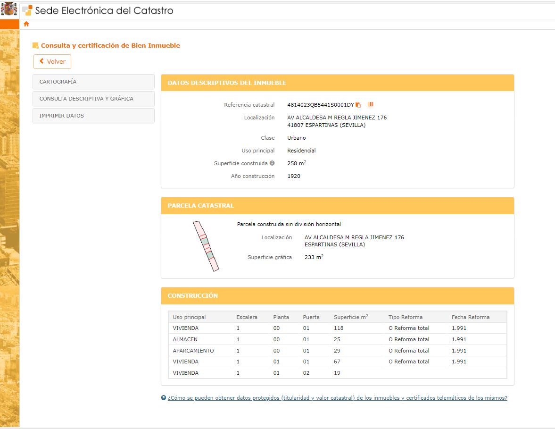The image size is (555, 429).
Task: Open the help link about obtaining protected data
Action: coord(337,398)
